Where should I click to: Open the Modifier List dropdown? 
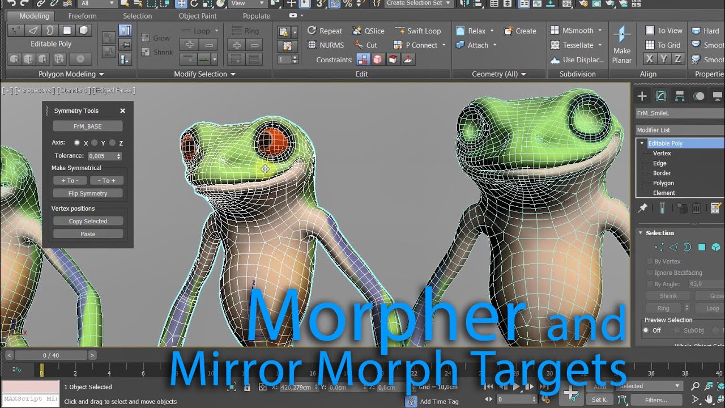pos(680,130)
